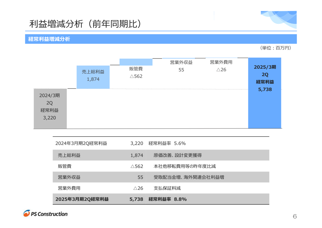The height and width of the screenshot is (228, 322).
Task: Click the PS Construction logo icon
Action: [26, 213]
